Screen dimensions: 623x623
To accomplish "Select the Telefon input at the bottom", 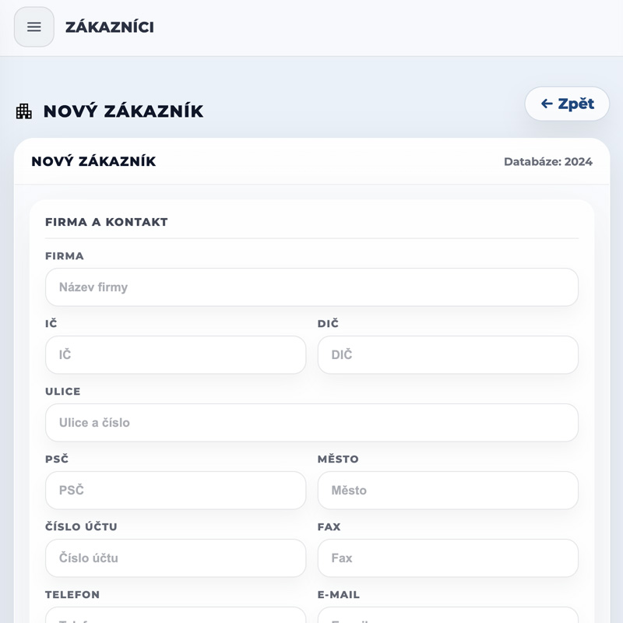I will (x=175, y=616).
